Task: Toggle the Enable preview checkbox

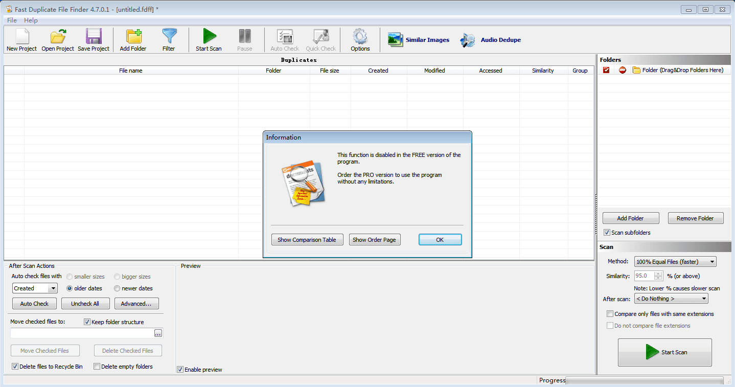Action: 180,370
